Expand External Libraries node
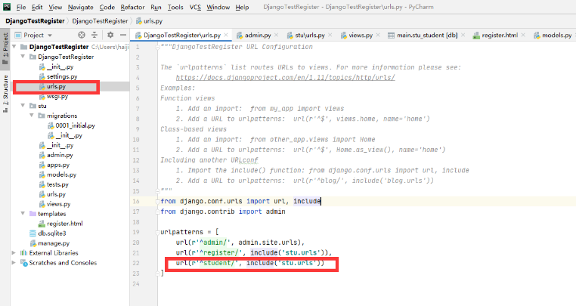The image size is (576, 306). (14, 253)
